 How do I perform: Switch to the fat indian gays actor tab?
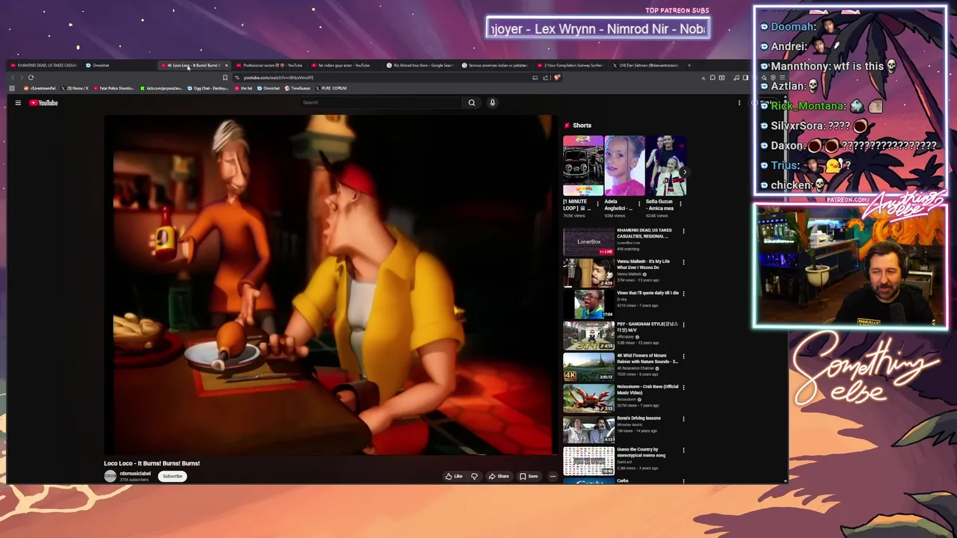[344, 65]
